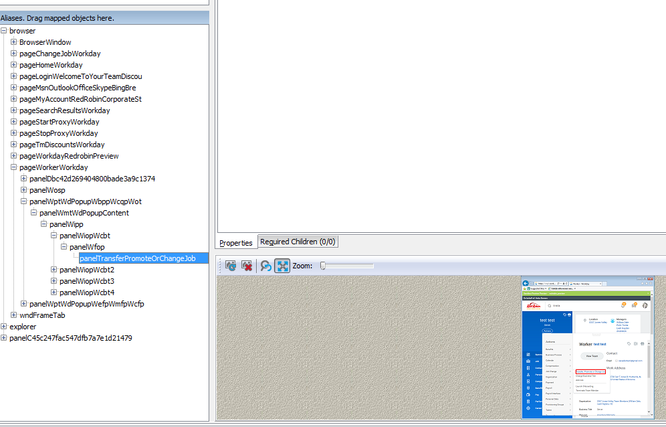
Task: Select pageSearchResultsWorkday in the tree
Action: tap(65, 110)
